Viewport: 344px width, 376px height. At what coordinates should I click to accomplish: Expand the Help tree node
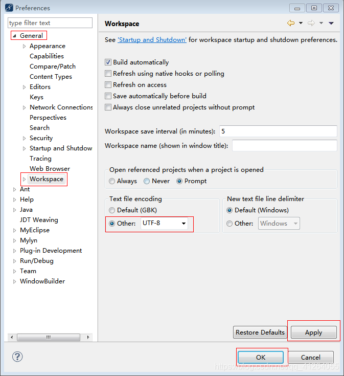coord(15,200)
